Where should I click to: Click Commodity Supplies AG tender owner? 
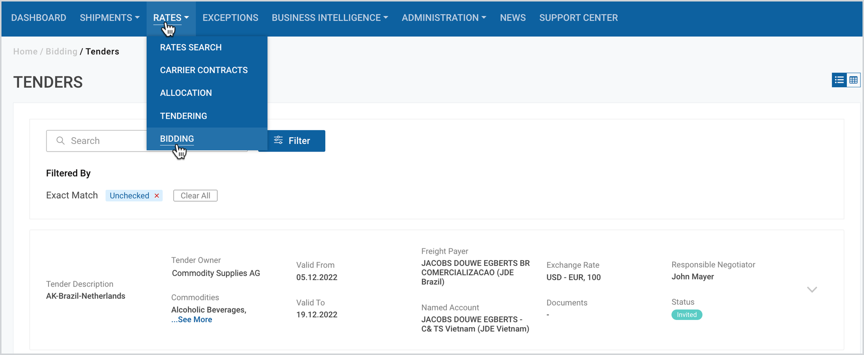(216, 273)
